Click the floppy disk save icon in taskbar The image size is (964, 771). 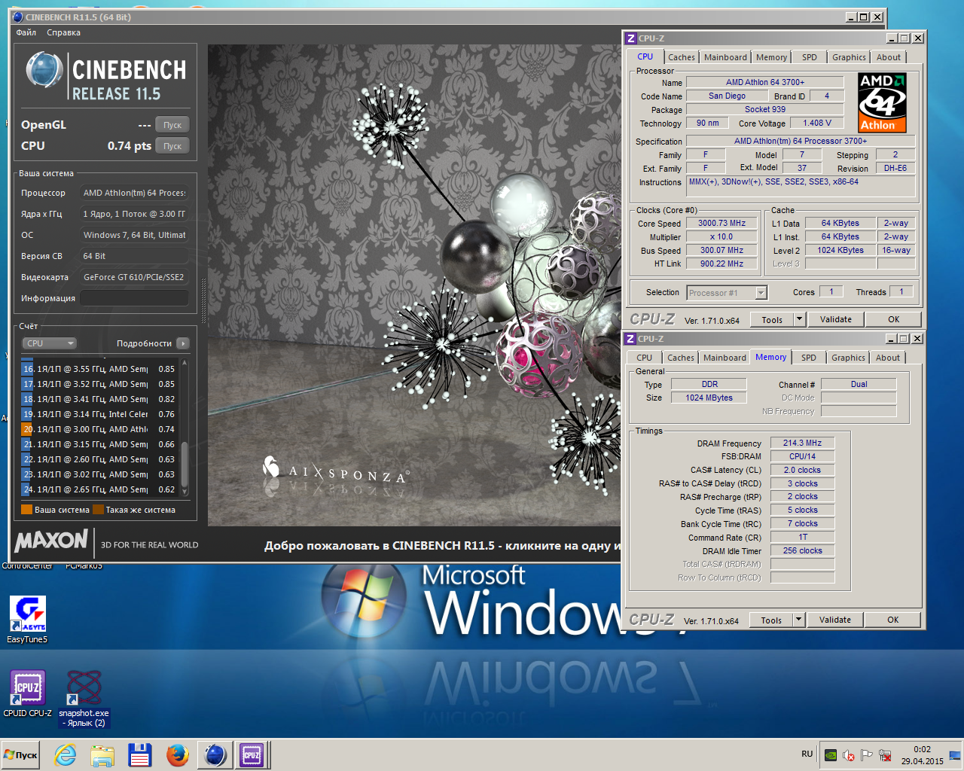pyautogui.click(x=140, y=754)
